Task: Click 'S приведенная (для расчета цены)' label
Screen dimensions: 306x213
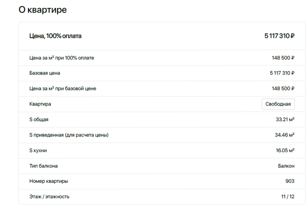Action: tap(69, 135)
